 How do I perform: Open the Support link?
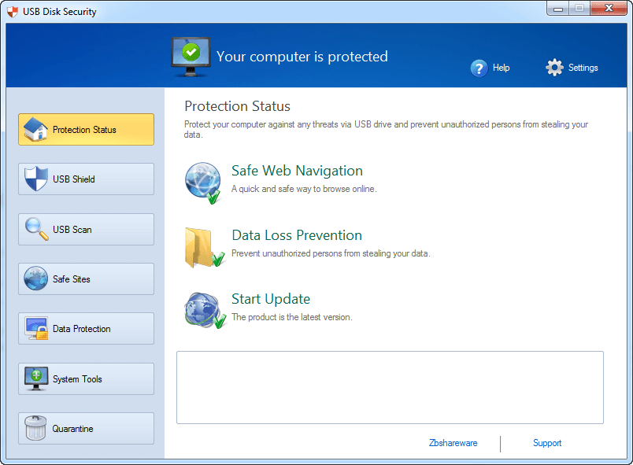click(x=546, y=443)
